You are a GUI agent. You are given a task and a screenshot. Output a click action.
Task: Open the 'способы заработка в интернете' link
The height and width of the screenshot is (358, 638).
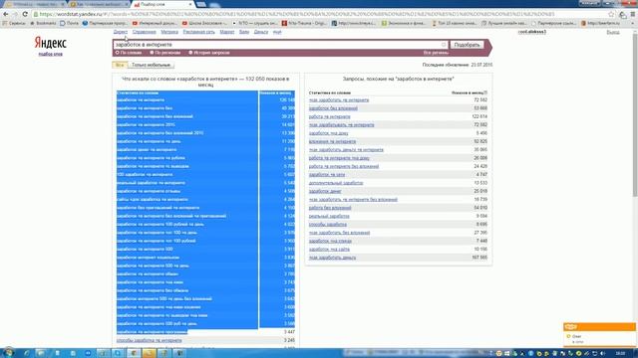point(149,340)
